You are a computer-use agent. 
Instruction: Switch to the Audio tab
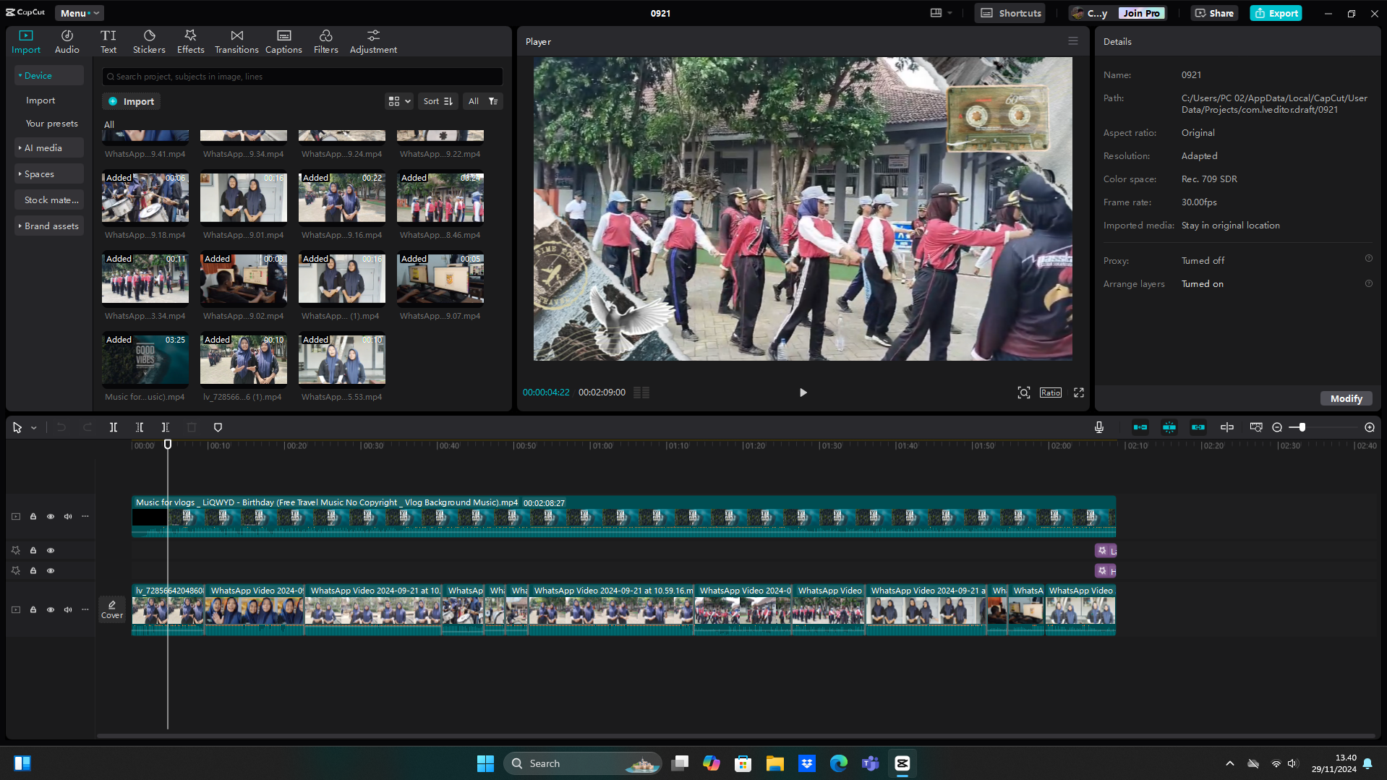coord(67,41)
